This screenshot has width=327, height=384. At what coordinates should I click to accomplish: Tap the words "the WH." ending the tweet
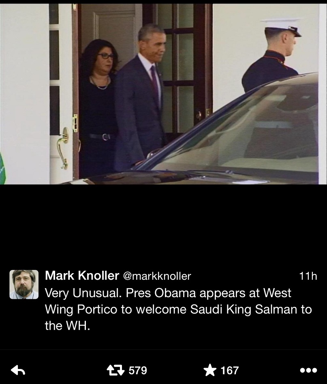[x=67, y=326]
